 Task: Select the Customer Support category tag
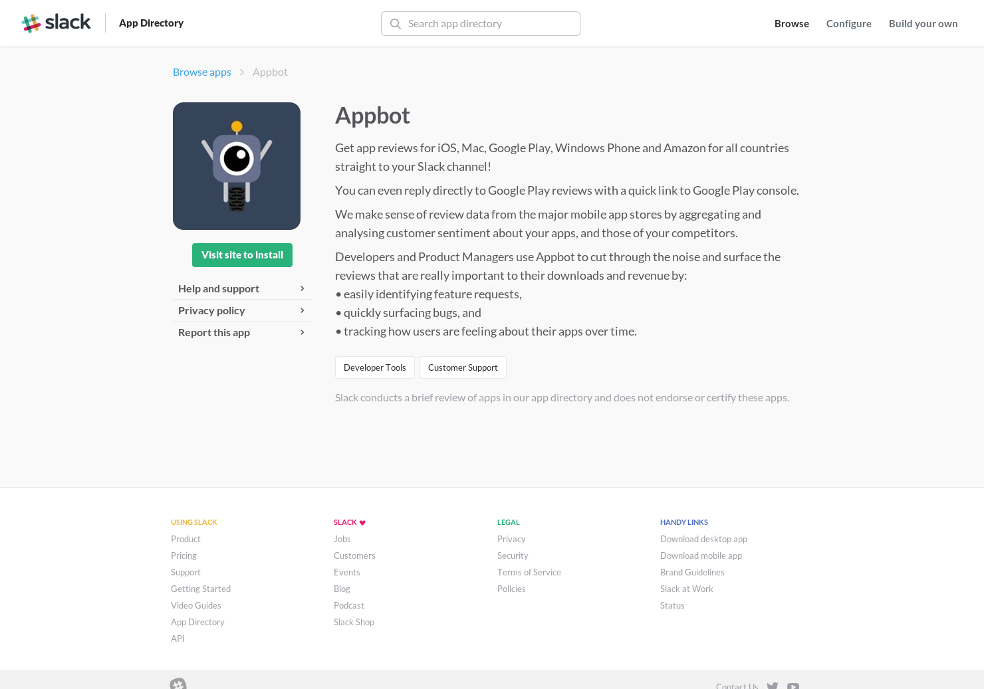[463, 367]
